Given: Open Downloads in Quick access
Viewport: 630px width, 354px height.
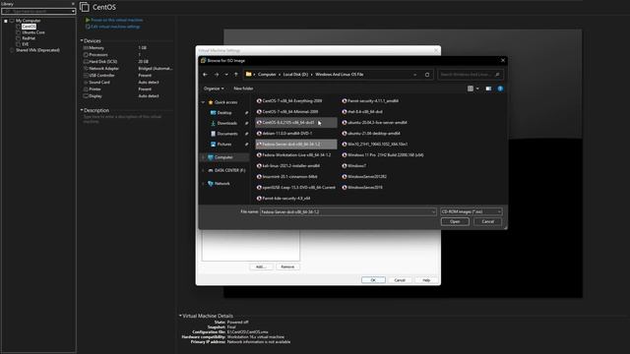Looking at the screenshot, I should coord(226,123).
